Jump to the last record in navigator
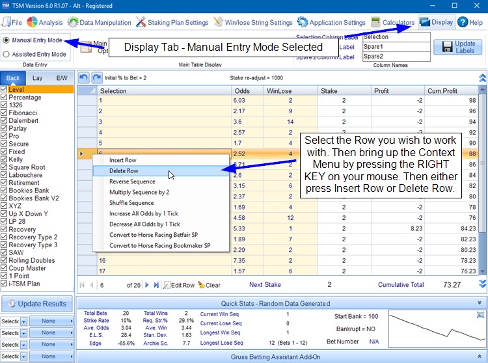The image size is (488, 363). pos(156,285)
